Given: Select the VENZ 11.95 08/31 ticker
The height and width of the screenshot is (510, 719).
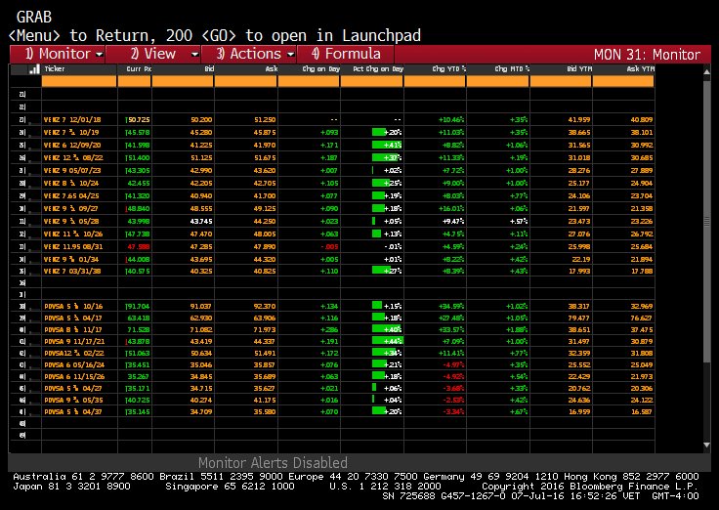Looking at the screenshot, I should [x=73, y=247].
